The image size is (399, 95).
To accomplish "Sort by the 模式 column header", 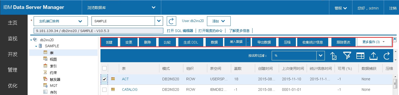I will pos(166,68).
